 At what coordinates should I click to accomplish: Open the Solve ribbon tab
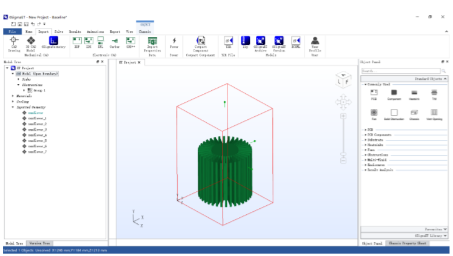pyautogui.click(x=59, y=31)
